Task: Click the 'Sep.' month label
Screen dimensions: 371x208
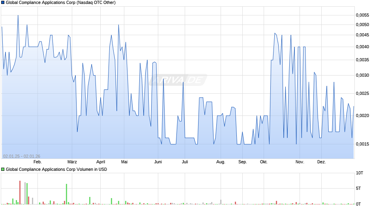Action: pos(242,162)
